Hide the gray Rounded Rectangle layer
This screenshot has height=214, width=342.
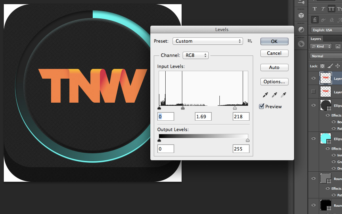pos(314,178)
